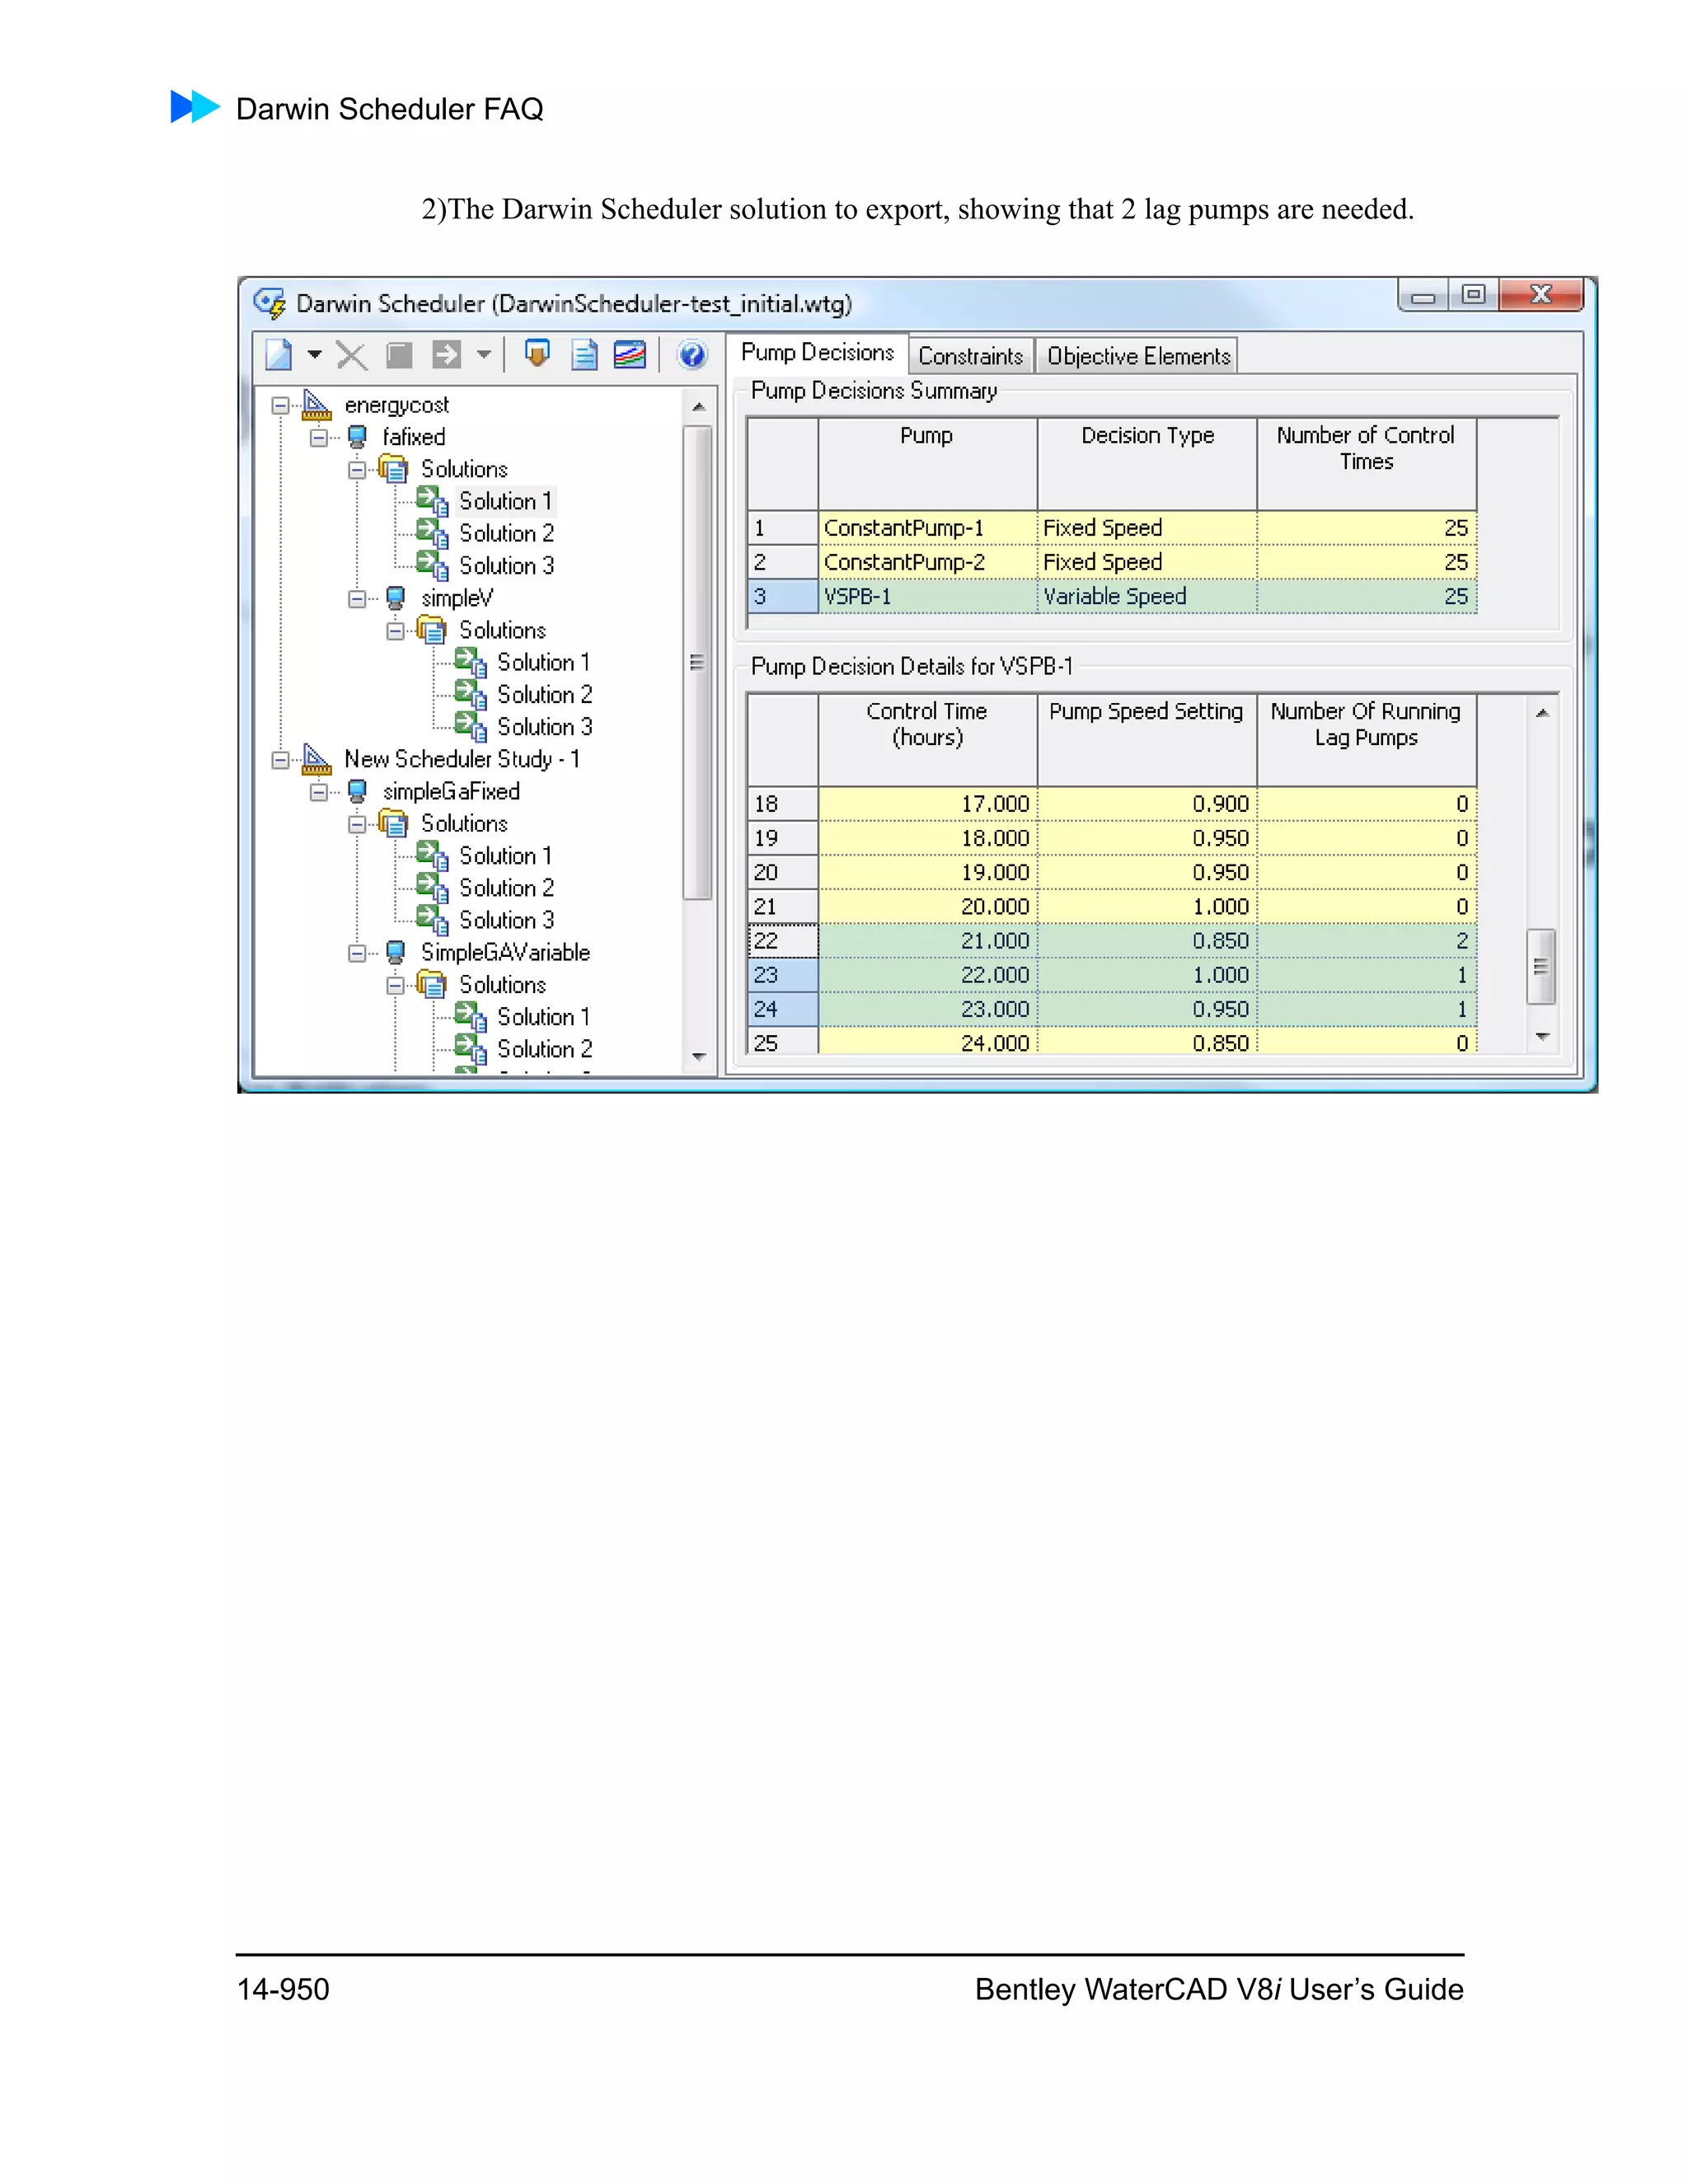
Task: Select the Pump Decisions tab
Action: pos(817,353)
